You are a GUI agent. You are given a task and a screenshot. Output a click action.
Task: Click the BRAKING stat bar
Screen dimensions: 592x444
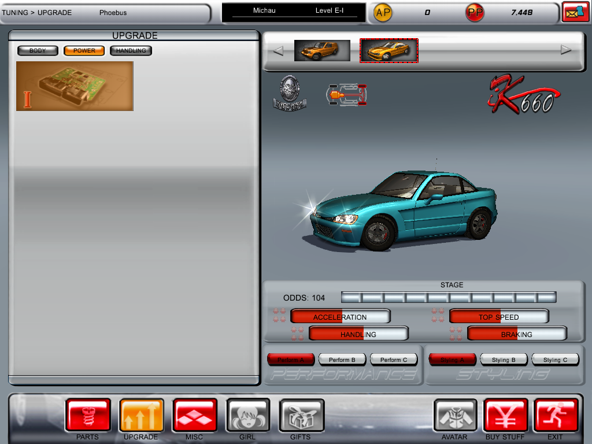coord(517,334)
